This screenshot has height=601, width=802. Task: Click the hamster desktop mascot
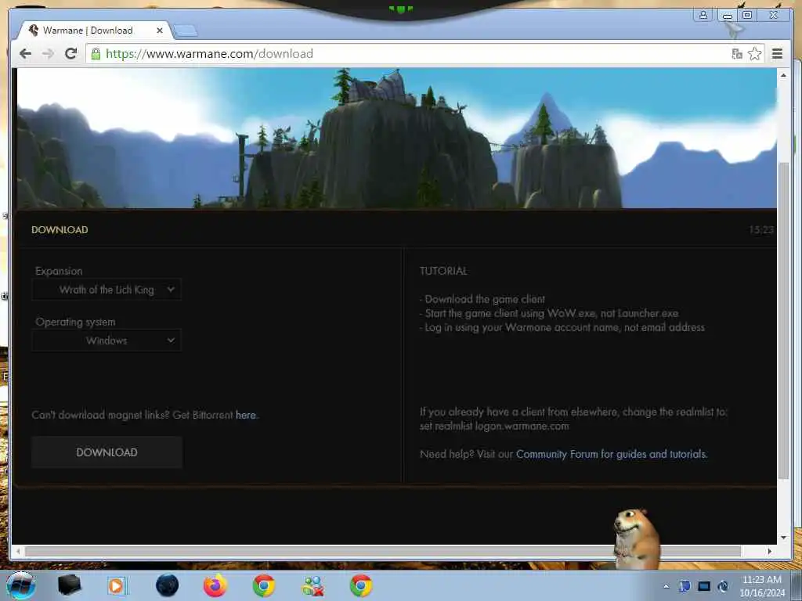[636, 538]
